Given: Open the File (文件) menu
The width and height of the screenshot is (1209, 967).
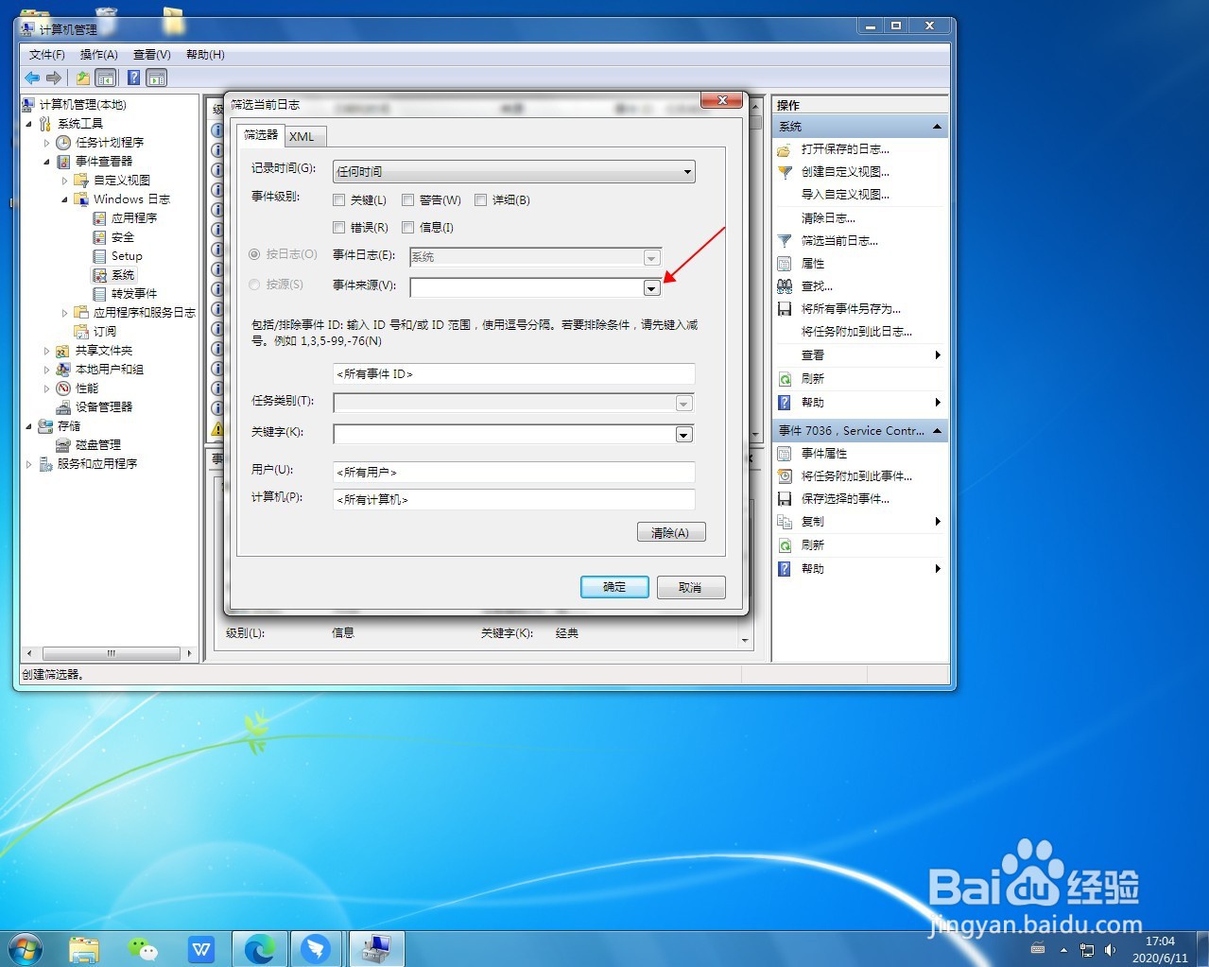Looking at the screenshot, I should tap(47, 55).
